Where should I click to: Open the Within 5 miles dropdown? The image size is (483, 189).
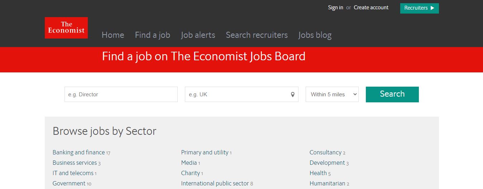332,94
